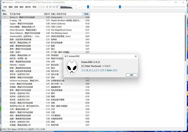The width and height of the screenshot is (188, 132).
Task: Select the S-wang - GB row
Action: pyautogui.click(x=46, y=20)
